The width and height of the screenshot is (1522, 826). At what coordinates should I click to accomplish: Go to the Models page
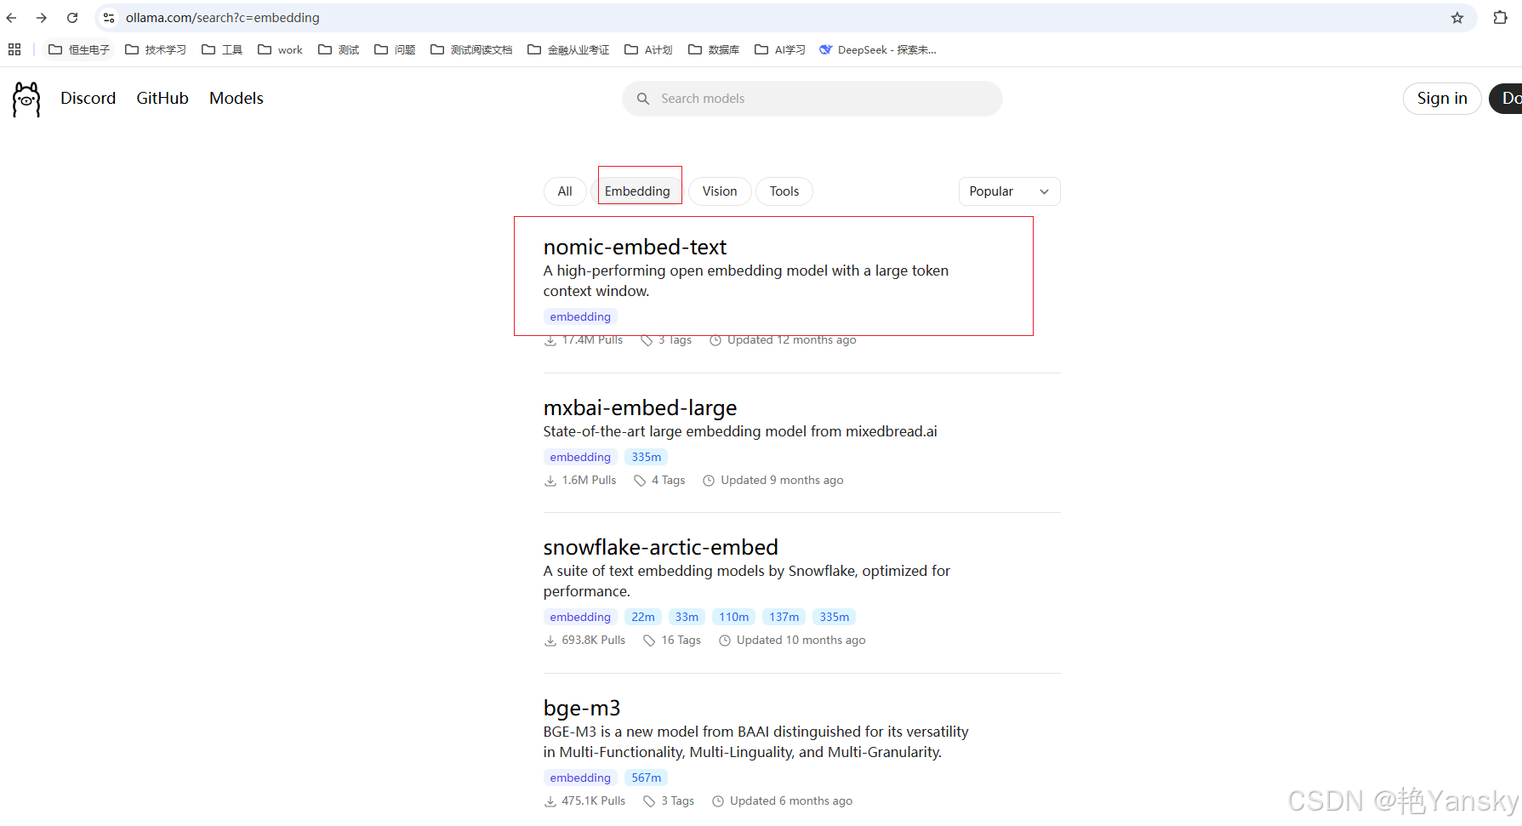coord(237,99)
